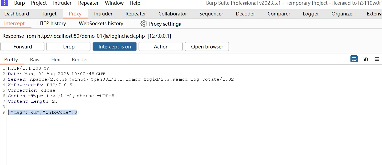Viewport: 382px width, 165px height.
Task: Open the Action dropdown button
Action: [x=161, y=47]
